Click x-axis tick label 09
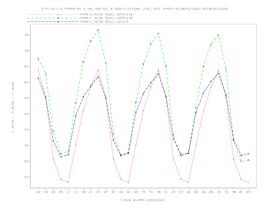 pyautogui.click(x=61, y=192)
